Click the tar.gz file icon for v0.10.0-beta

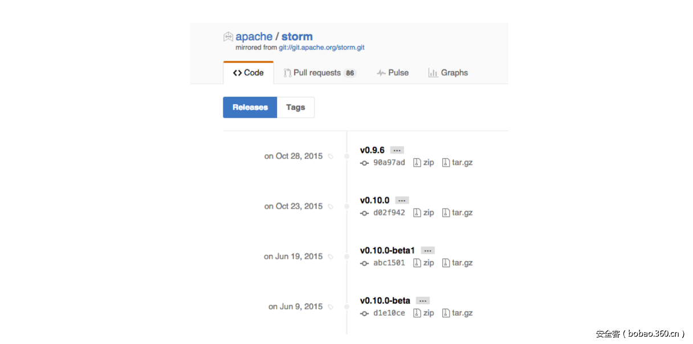[x=447, y=313]
